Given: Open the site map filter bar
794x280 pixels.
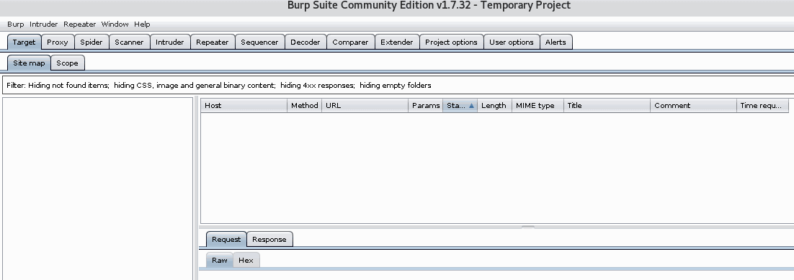Looking at the screenshot, I should (398, 85).
